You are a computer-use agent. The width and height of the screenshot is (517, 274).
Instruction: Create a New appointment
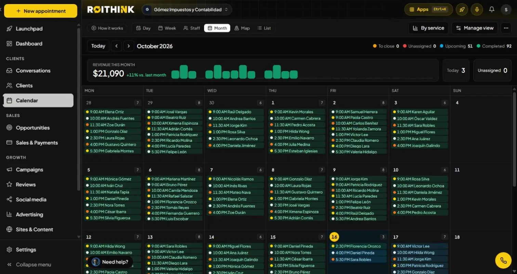(40, 11)
